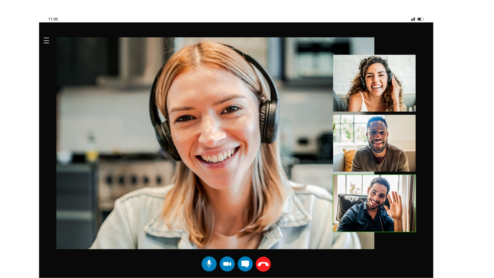This screenshot has width=494, height=278.
Task: End the call with the red phone button
Action: pos(263,264)
